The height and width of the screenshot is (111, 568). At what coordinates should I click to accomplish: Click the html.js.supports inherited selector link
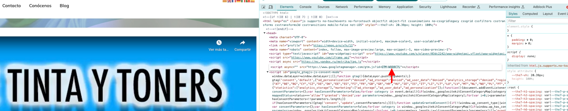click(548, 66)
